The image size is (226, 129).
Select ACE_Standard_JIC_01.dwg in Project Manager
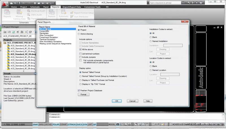click(x=23, y=46)
